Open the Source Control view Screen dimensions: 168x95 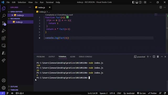[4, 23]
